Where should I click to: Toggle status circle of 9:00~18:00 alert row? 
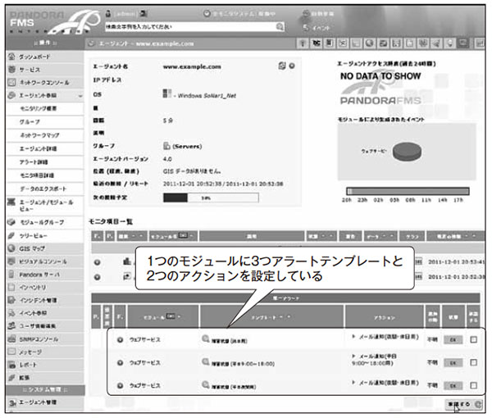click(x=120, y=362)
